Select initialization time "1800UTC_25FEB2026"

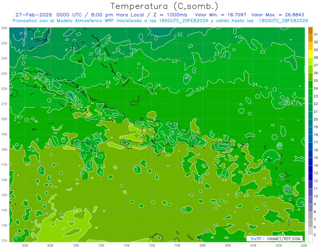[x=184, y=21]
